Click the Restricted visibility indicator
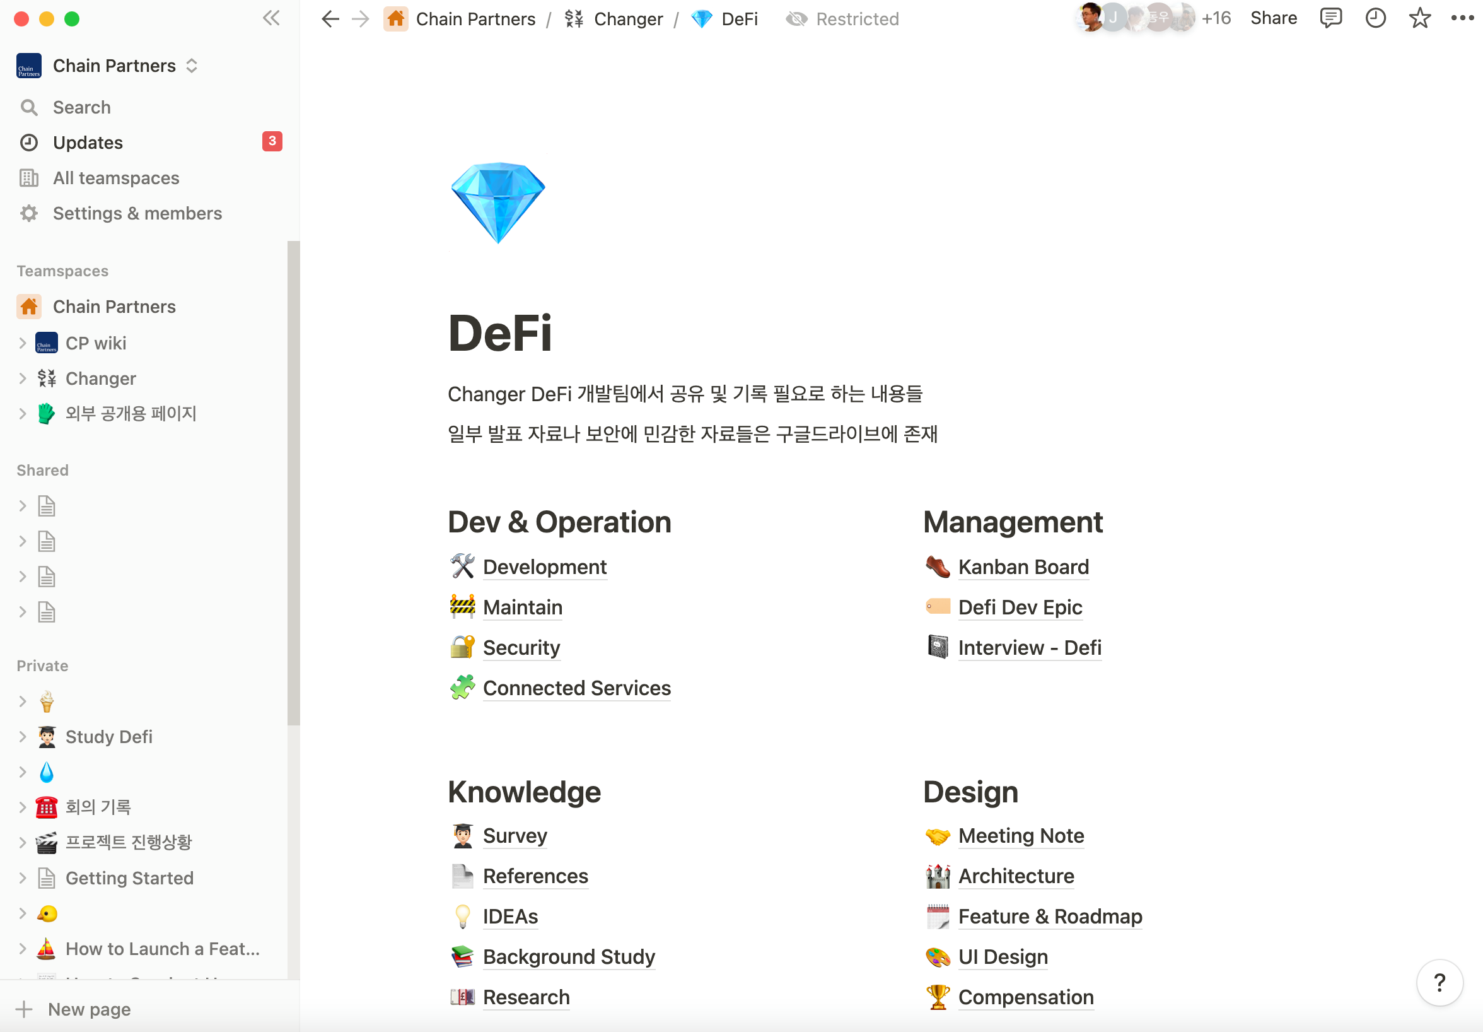Viewport: 1483px width, 1032px height. pos(842,19)
